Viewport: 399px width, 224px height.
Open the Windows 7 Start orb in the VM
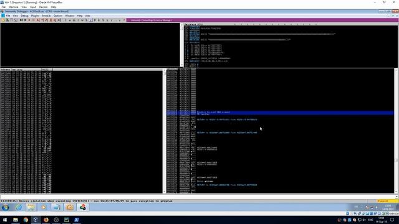pos(6,207)
